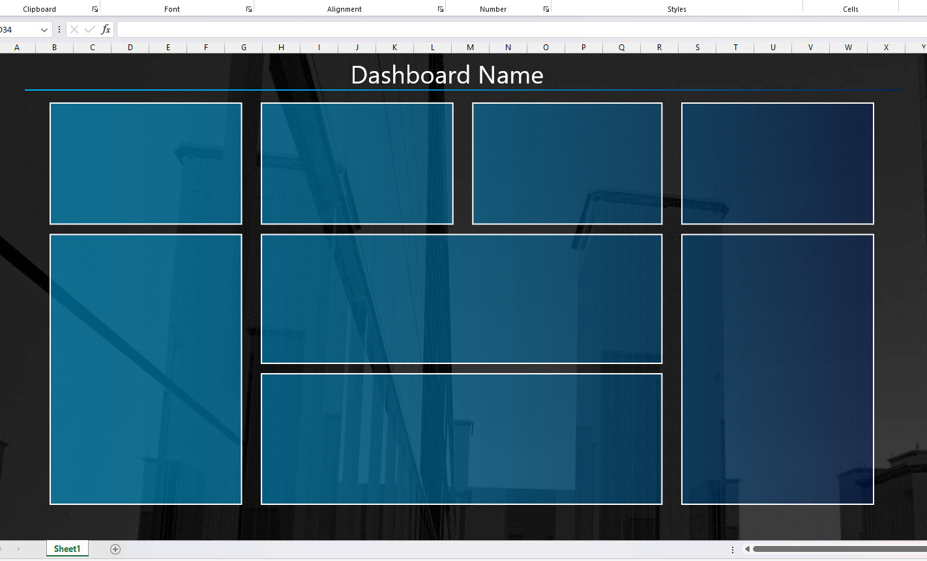Open the Number group dialog launcher icon
The image size is (927, 561).
546,8
